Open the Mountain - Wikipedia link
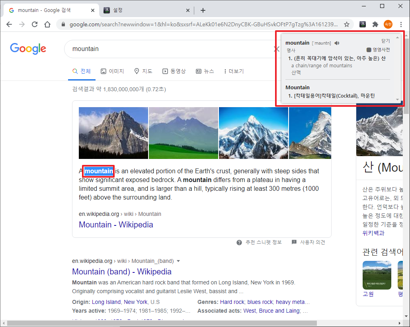Viewport: 410px width, 327px height. tap(116, 225)
